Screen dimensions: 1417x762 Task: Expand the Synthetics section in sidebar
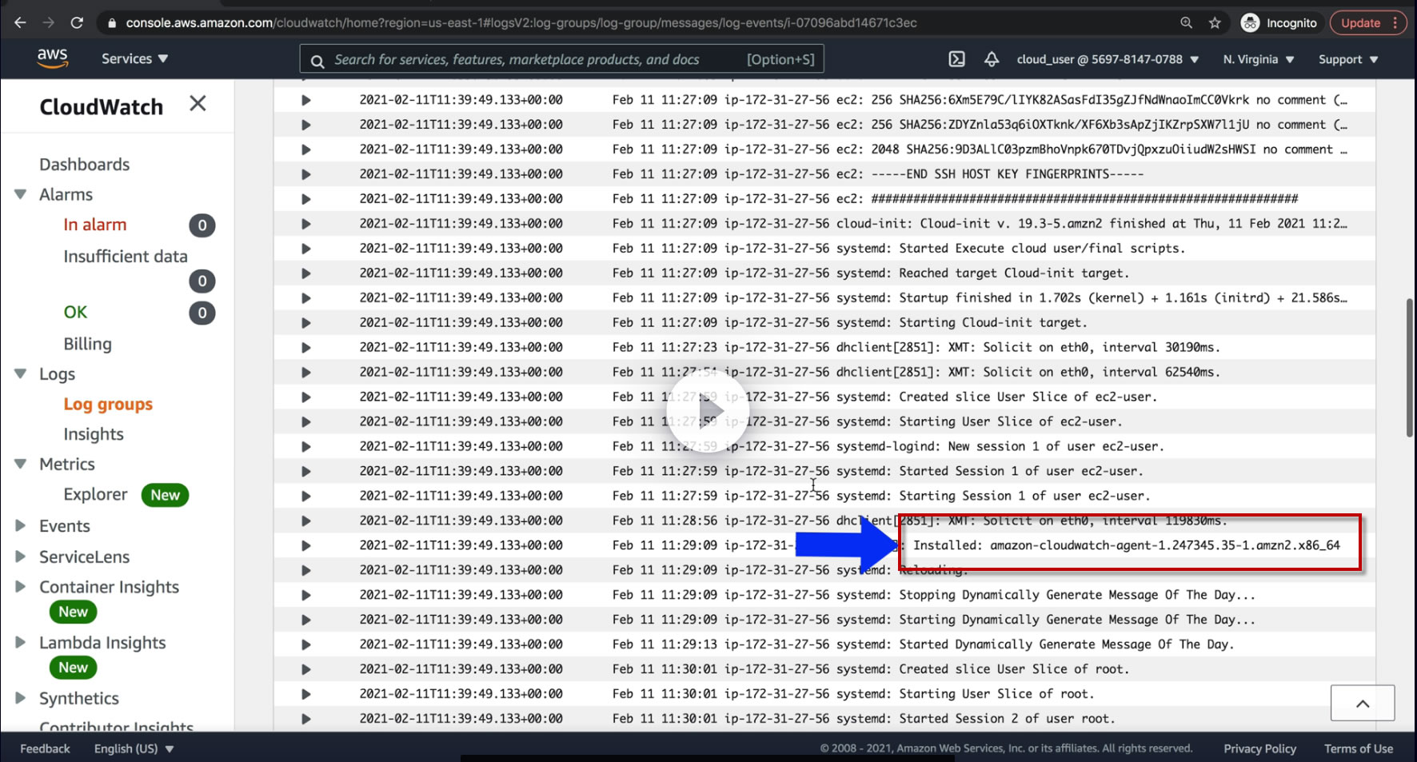[21, 698]
